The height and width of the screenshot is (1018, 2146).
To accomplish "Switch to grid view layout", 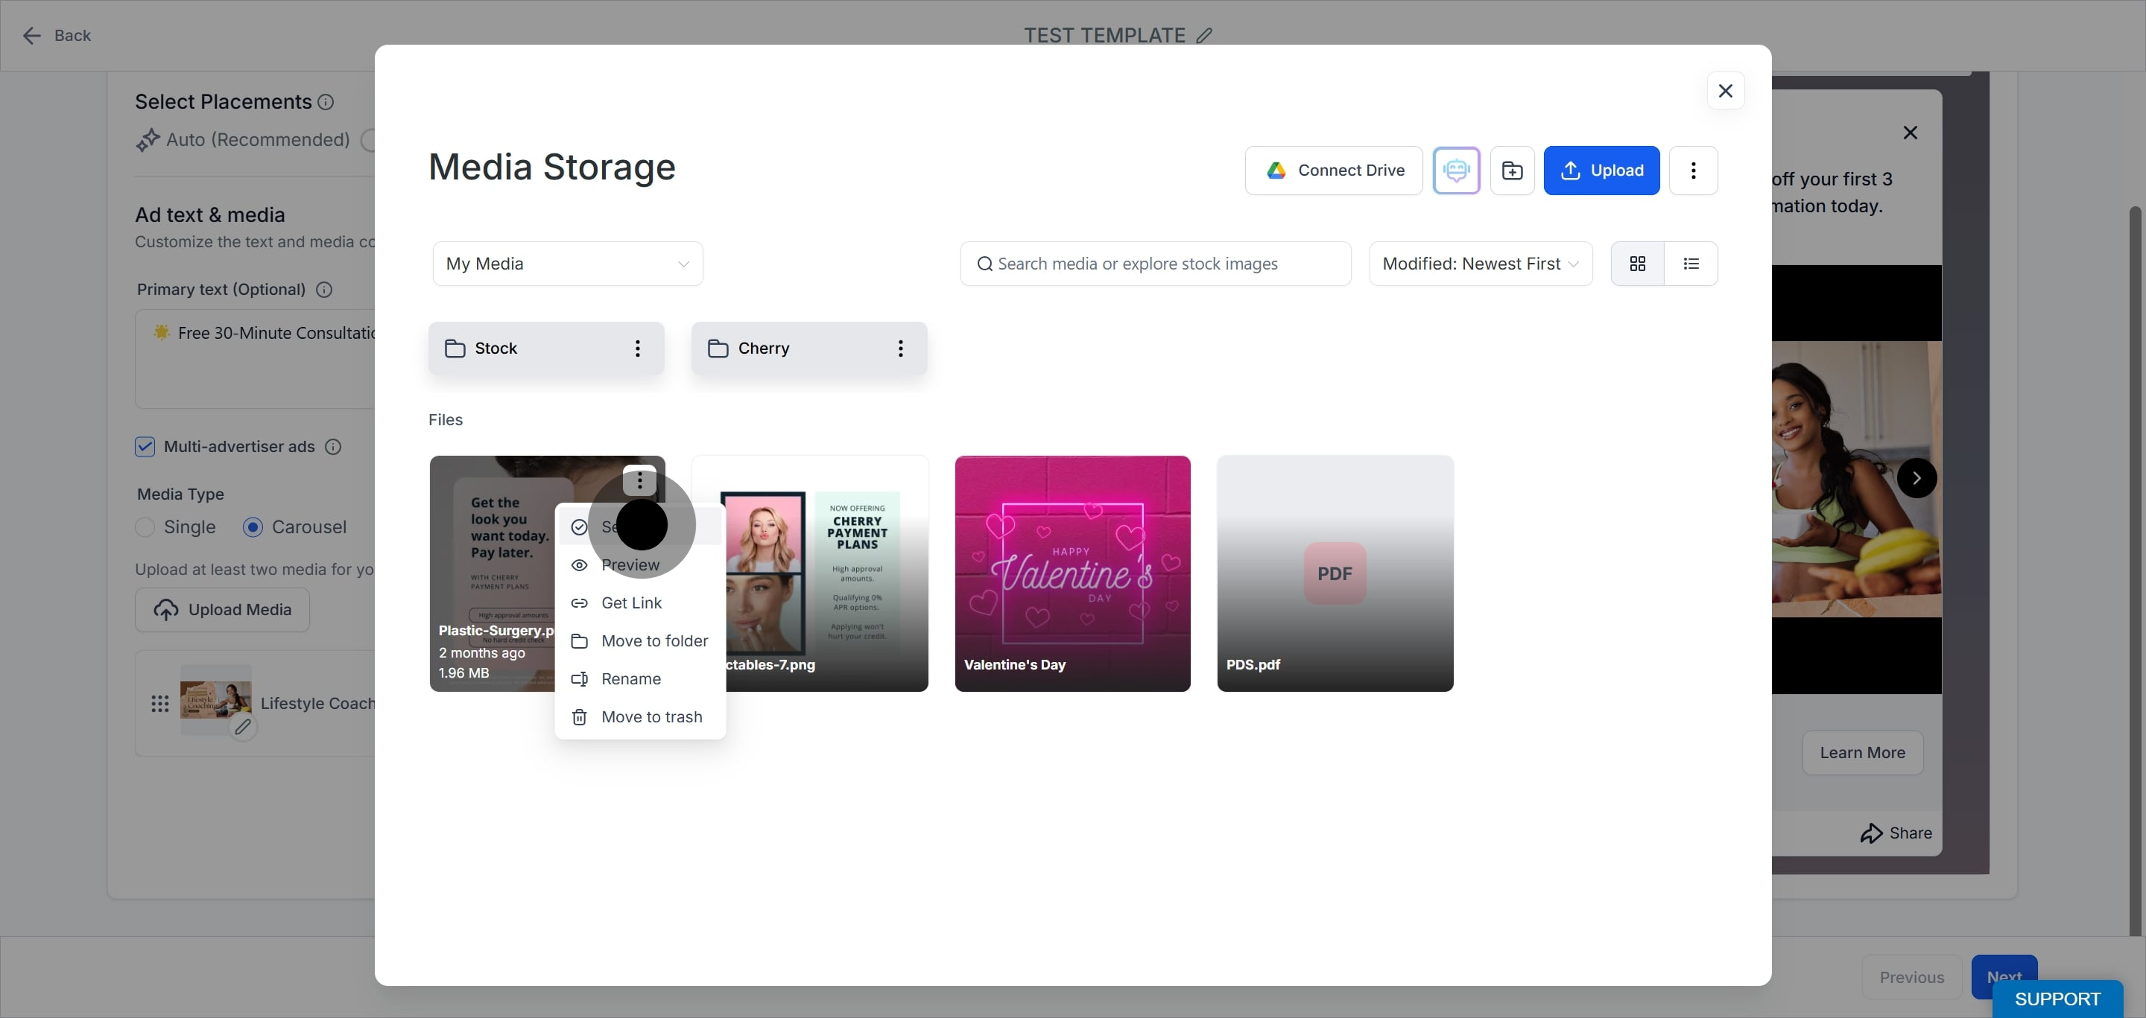I will [x=1637, y=264].
